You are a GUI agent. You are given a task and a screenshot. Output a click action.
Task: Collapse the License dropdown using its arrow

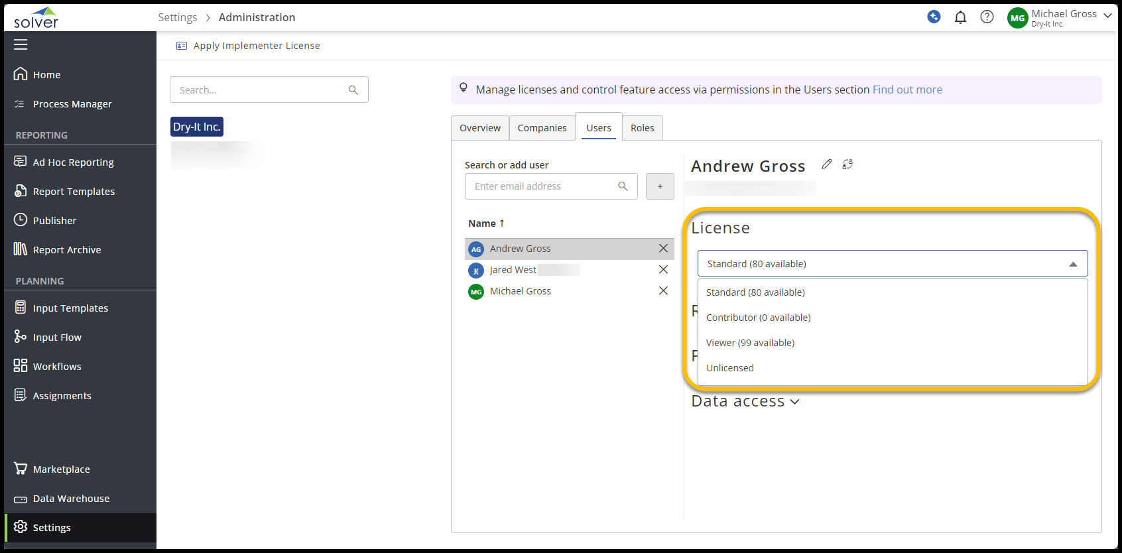tap(1073, 264)
